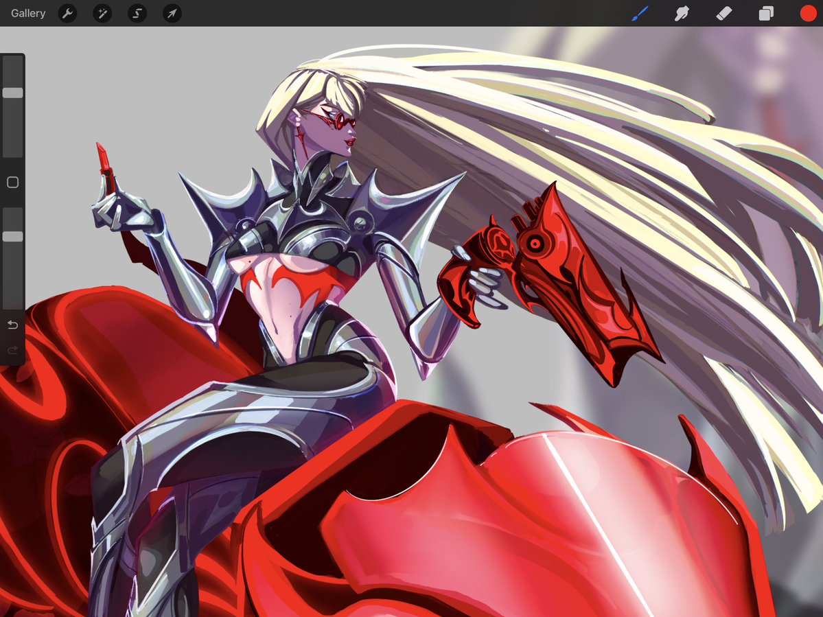Image resolution: width=823 pixels, height=617 pixels.
Task: Open the red active color picker
Action: (809, 13)
